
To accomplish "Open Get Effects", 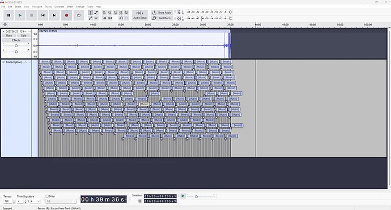I will pos(161,18).
